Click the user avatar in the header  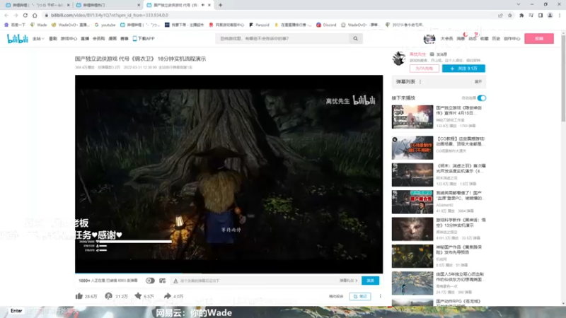[429, 39]
